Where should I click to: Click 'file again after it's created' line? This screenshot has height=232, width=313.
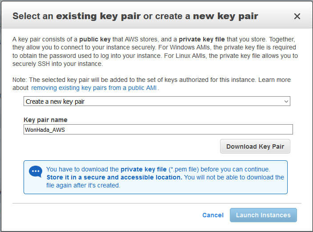coord(83,185)
